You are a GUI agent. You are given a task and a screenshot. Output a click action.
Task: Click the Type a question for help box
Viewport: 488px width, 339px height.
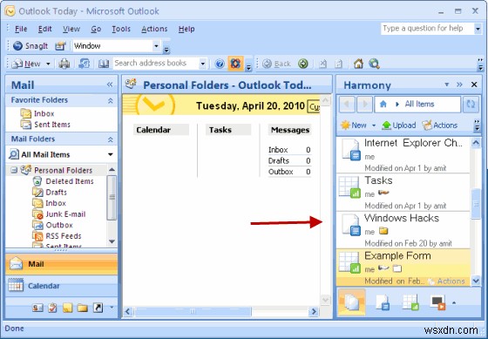(427, 29)
